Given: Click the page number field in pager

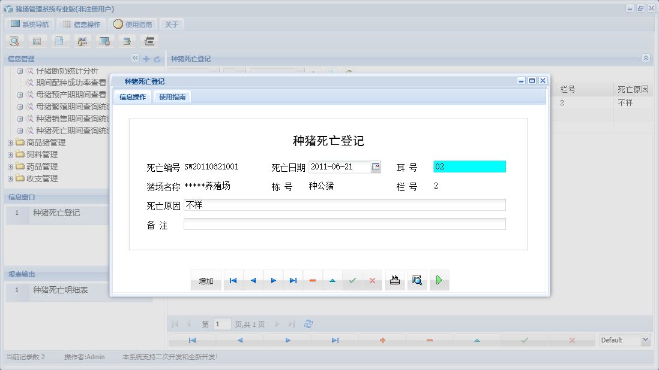Looking at the screenshot, I should [x=222, y=324].
